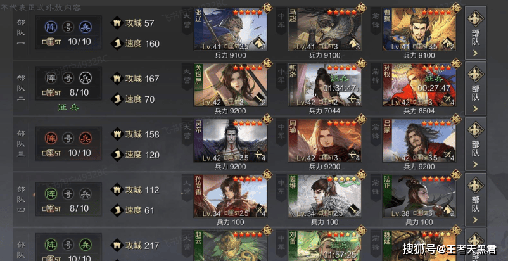This screenshot has width=508, height=261.
Task: Click the green 征兵 text under troop two
Action: click(x=68, y=108)
